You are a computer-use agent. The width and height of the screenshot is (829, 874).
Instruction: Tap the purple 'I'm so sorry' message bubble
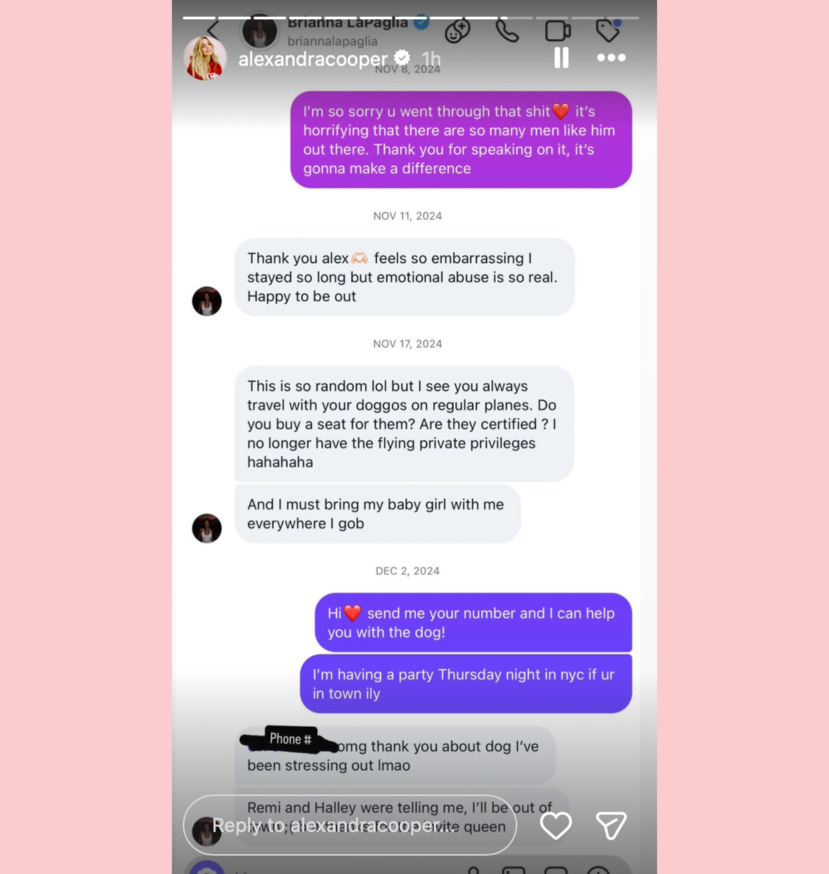coord(461,140)
